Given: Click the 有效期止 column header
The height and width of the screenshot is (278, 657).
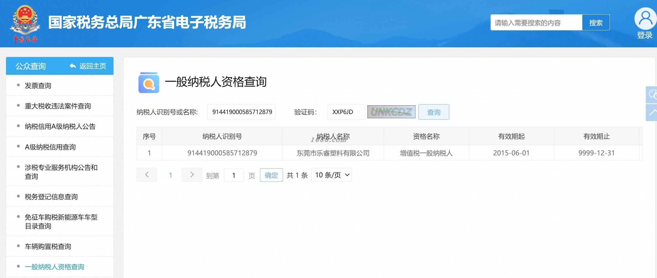Looking at the screenshot, I should tap(596, 136).
